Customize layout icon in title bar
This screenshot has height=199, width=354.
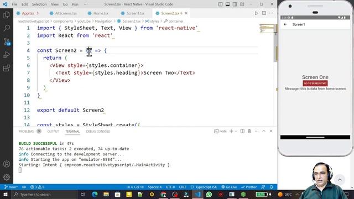tap(242, 4)
